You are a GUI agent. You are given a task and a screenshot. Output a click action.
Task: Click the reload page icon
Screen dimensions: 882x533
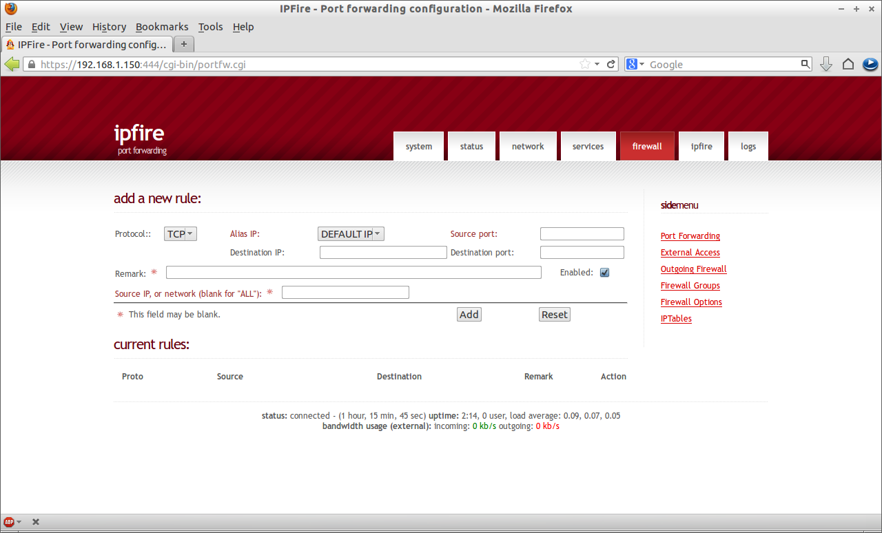pyautogui.click(x=611, y=64)
